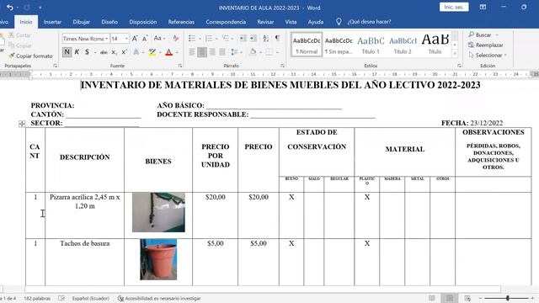This screenshot has height=303, width=539.
Task: Decrease font size with the small A icon
Action: click(x=145, y=39)
